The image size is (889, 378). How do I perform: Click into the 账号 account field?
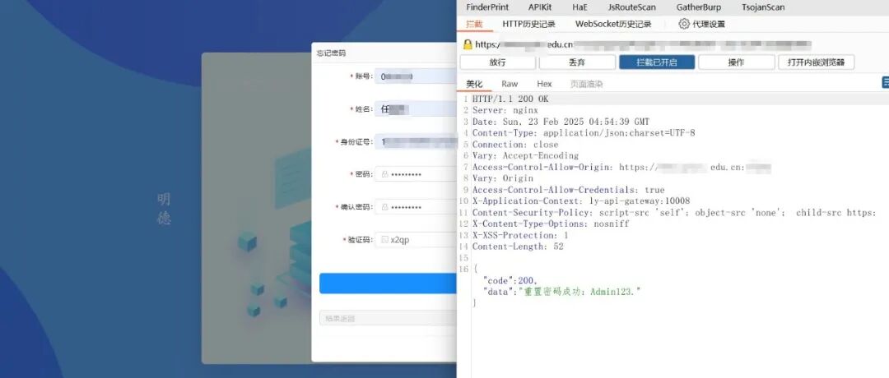click(416, 76)
